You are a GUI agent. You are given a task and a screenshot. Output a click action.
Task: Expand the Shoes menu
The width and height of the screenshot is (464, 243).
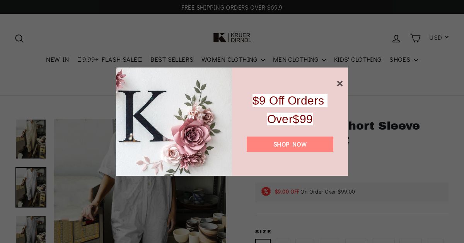(404, 60)
